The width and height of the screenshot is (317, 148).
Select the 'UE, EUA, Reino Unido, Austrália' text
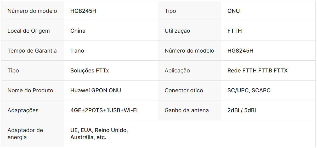(99, 134)
